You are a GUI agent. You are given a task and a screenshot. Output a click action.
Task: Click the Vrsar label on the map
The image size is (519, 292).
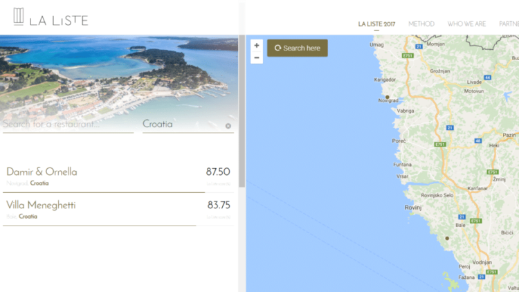click(x=403, y=176)
